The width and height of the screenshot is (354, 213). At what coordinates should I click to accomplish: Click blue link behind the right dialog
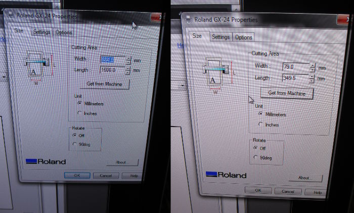pyautogui.click(x=181, y=45)
